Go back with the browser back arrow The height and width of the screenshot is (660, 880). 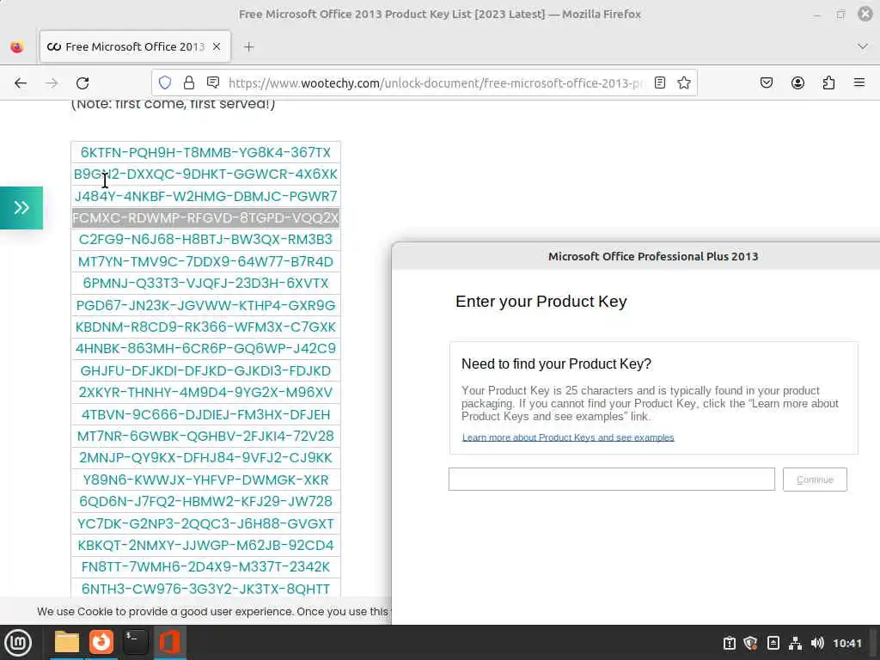[x=21, y=83]
